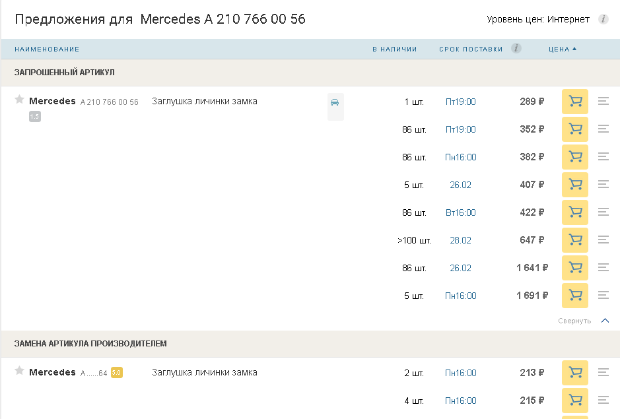This screenshot has width=620, height=419.
Task: Click the 5.0 rating badge
Action: point(117,372)
